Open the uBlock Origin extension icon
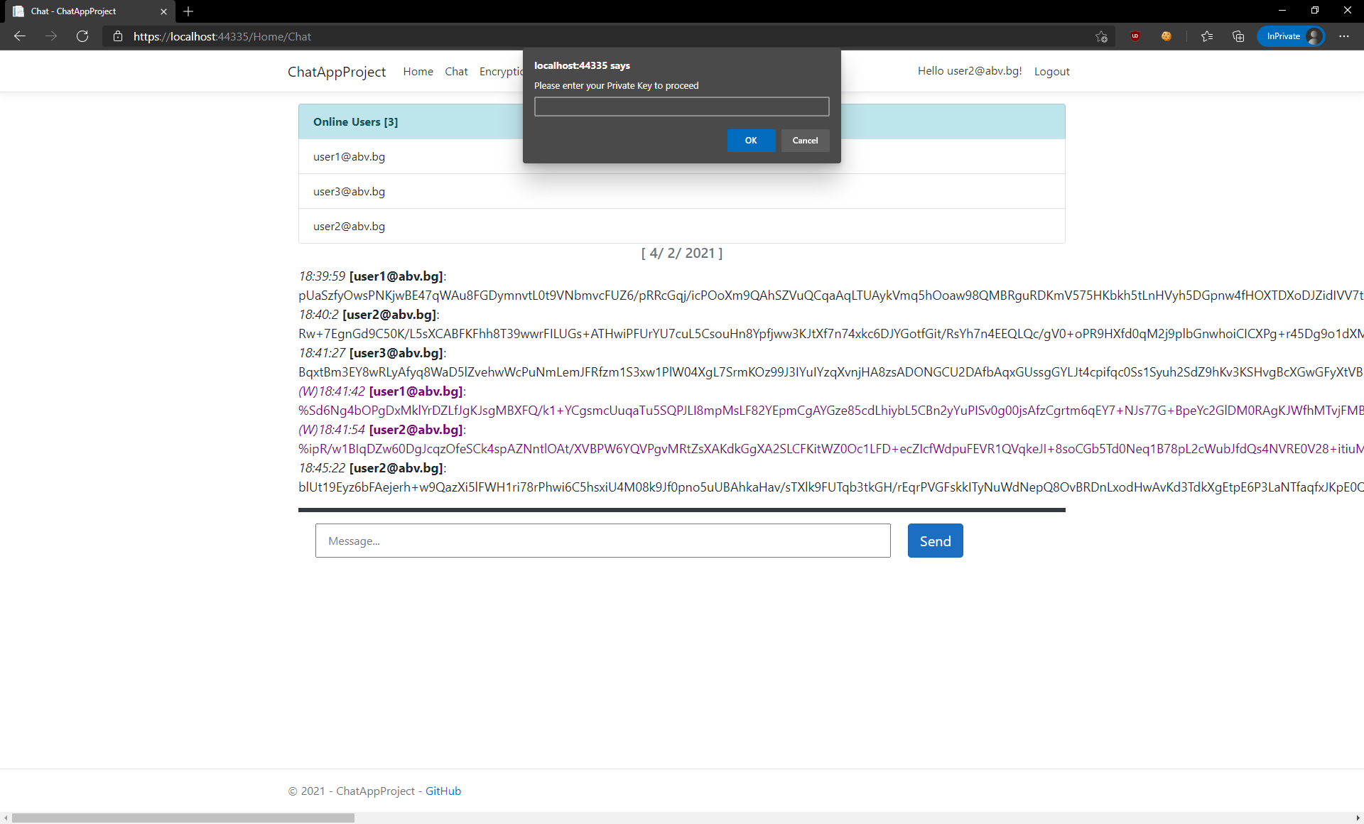Viewport: 1364px width, 824px height. [1135, 36]
